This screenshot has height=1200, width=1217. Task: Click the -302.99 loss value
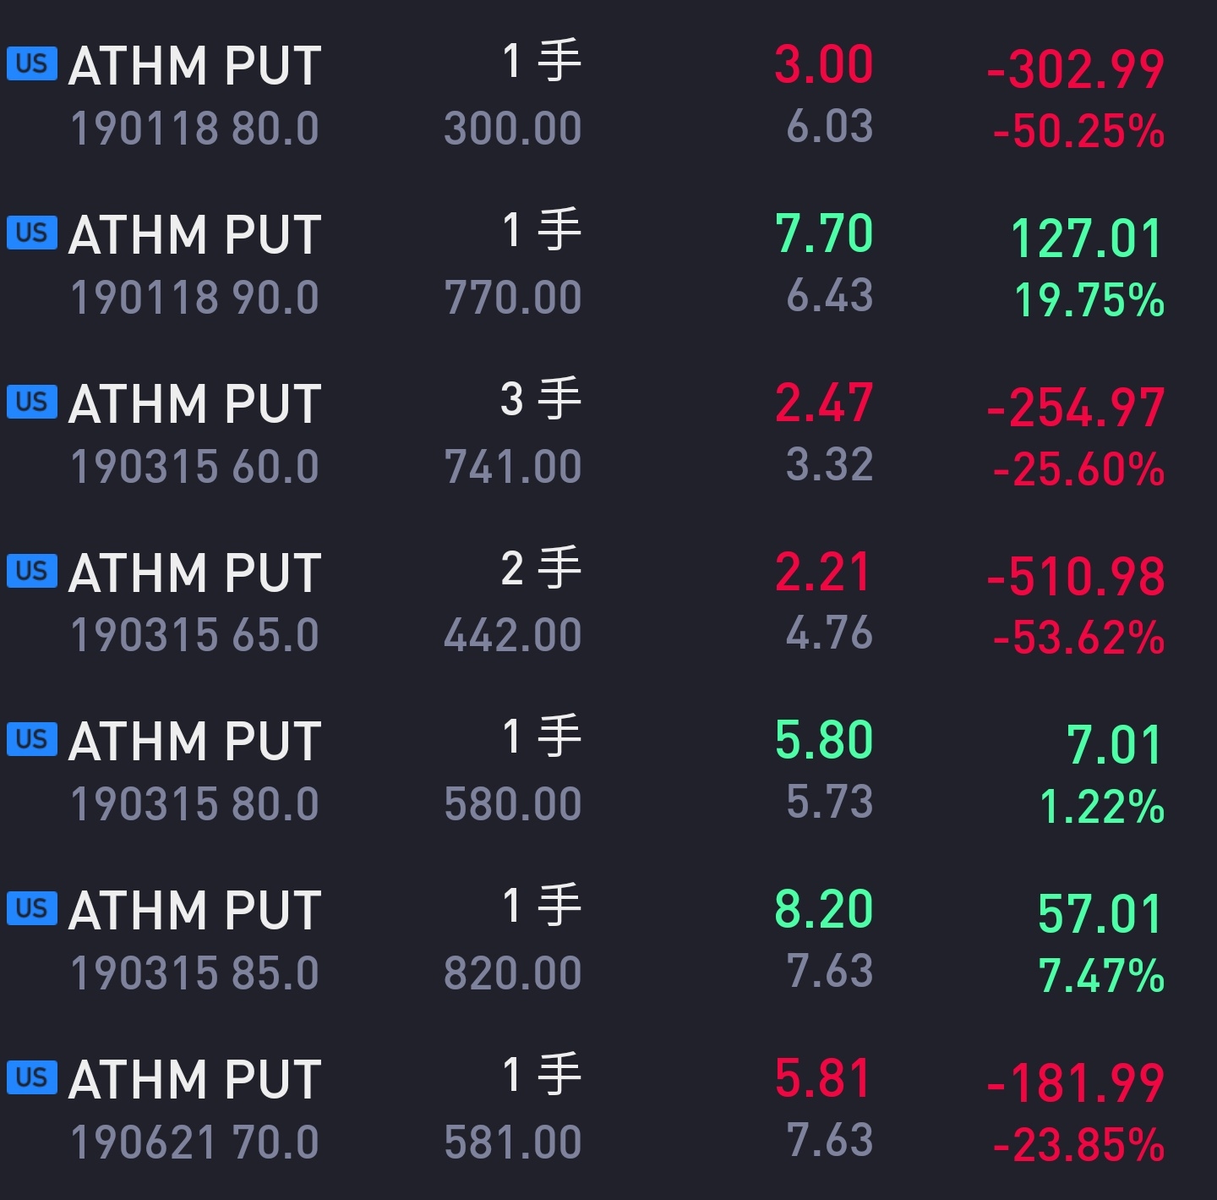[1076, 69]
